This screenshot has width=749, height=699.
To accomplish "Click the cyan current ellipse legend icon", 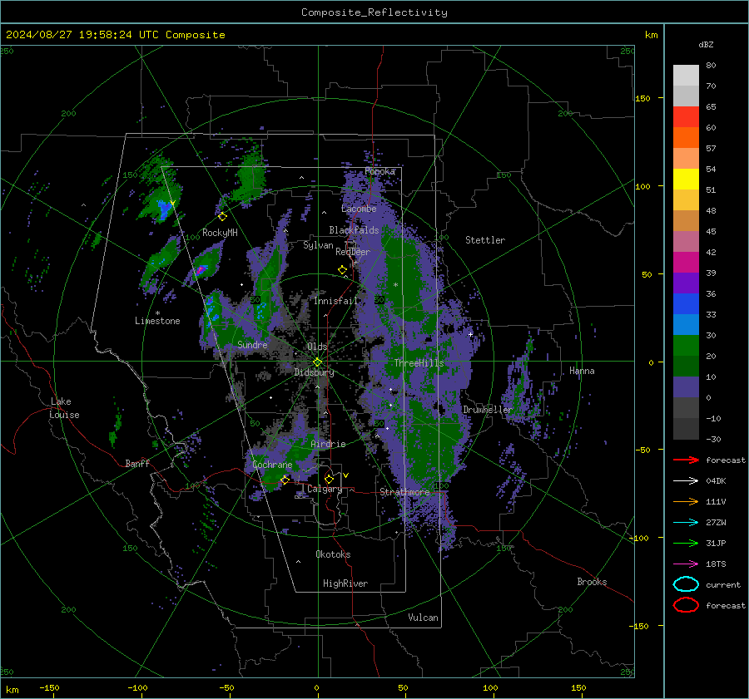I will 686,584.
